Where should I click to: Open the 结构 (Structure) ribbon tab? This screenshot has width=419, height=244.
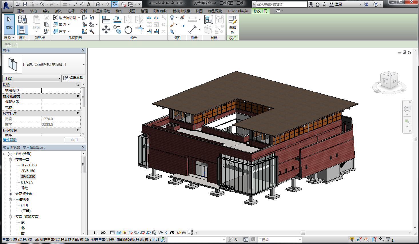click(33, 11)
